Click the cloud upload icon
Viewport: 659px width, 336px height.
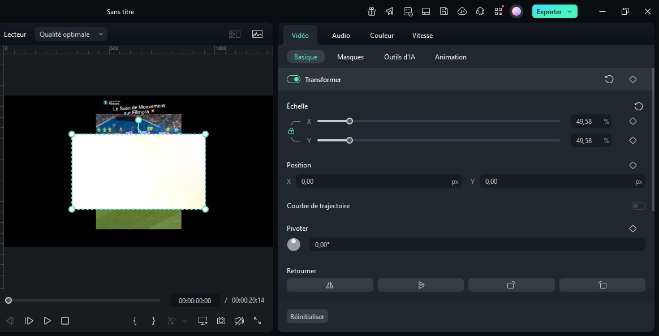tap(462, 11)
